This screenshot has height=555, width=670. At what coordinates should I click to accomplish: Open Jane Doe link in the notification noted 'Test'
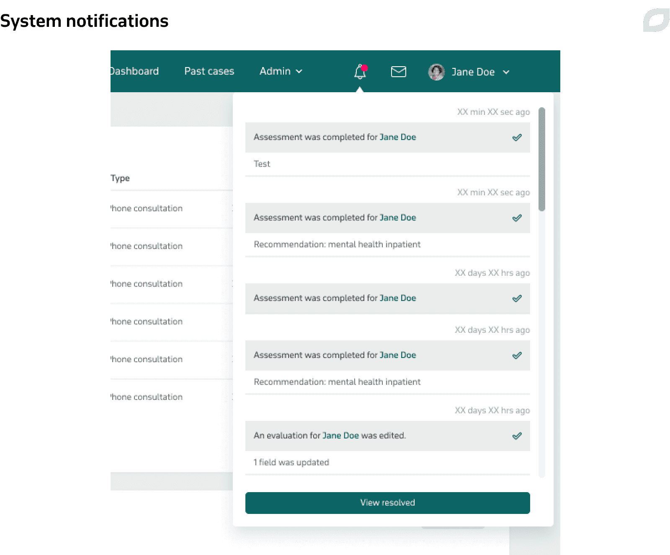[x=398, y=137]
